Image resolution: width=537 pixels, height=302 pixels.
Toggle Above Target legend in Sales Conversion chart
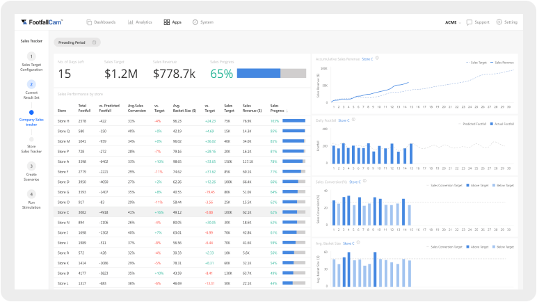coord(477,186)
